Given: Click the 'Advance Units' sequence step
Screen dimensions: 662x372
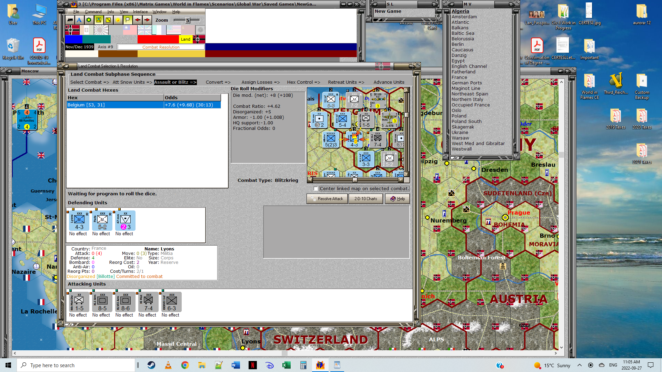Looking at the screenshot, I should pyautogui.click(x=389, y=82).
